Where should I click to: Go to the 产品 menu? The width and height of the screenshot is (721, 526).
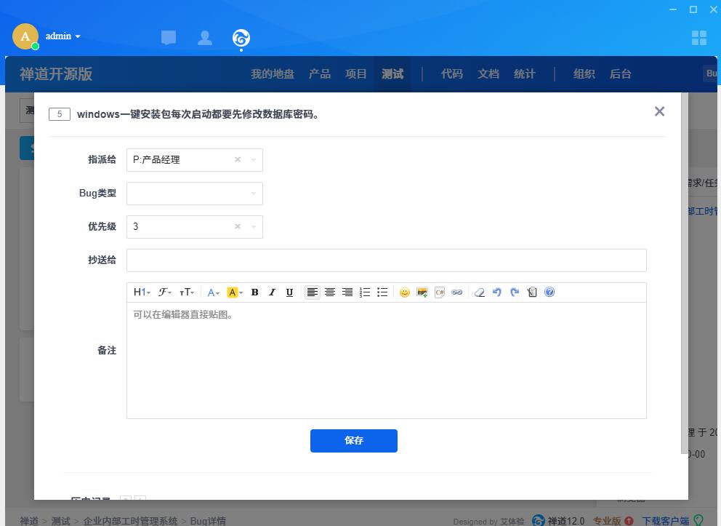pyautogui.click(x=320, y=74)
